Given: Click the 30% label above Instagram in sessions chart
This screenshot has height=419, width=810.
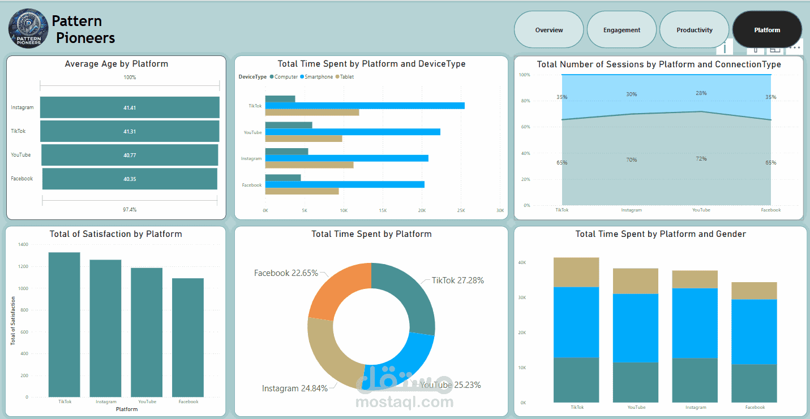Looking at the screenshot, I should (x=631, y=94).
